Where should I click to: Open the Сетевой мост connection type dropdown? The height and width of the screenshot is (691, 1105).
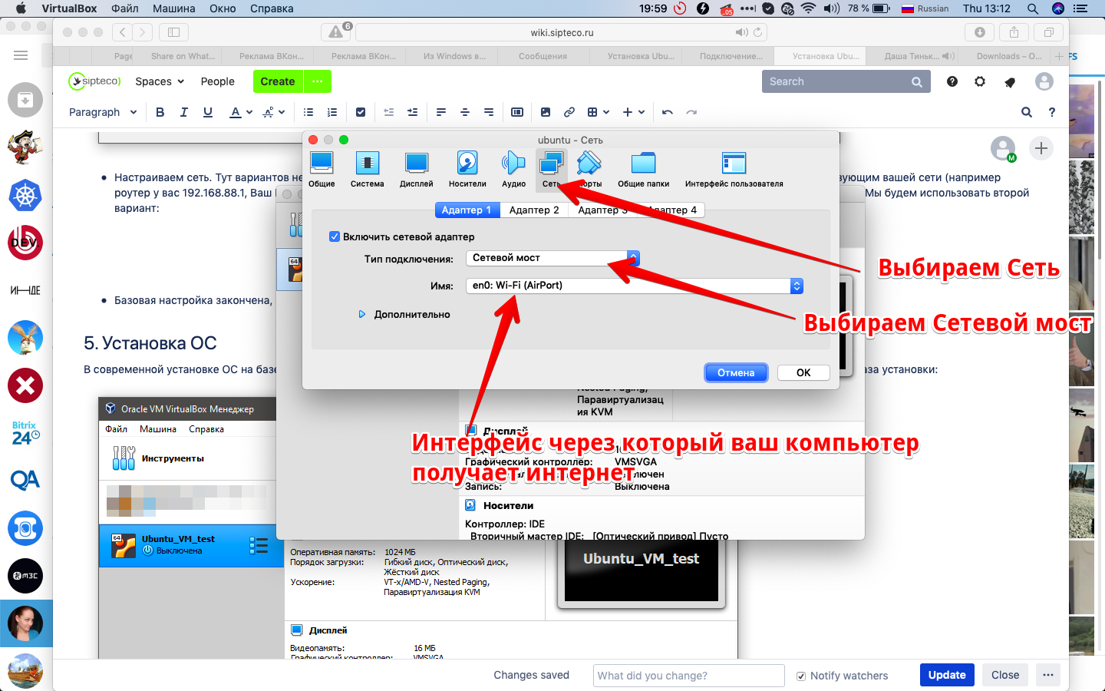[x=552, y=258]
